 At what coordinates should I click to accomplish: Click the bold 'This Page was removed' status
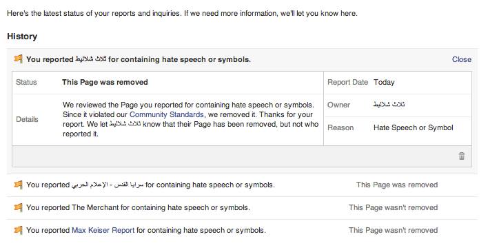pos(105,83)
